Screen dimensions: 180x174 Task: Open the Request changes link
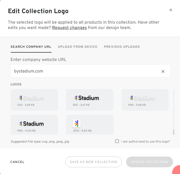(69, 28)
